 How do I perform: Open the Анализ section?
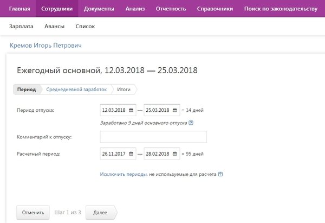135,9
